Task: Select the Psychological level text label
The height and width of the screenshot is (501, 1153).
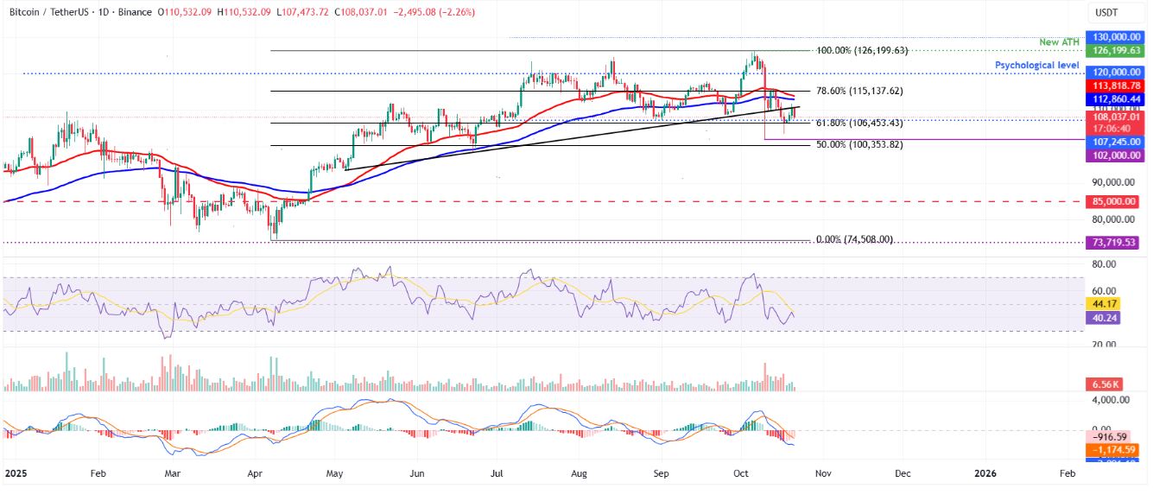Action: click(x=1037, y=65)
